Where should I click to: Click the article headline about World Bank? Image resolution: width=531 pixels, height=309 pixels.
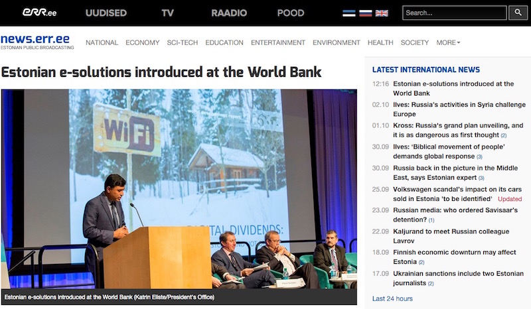[x=161, y=72]
